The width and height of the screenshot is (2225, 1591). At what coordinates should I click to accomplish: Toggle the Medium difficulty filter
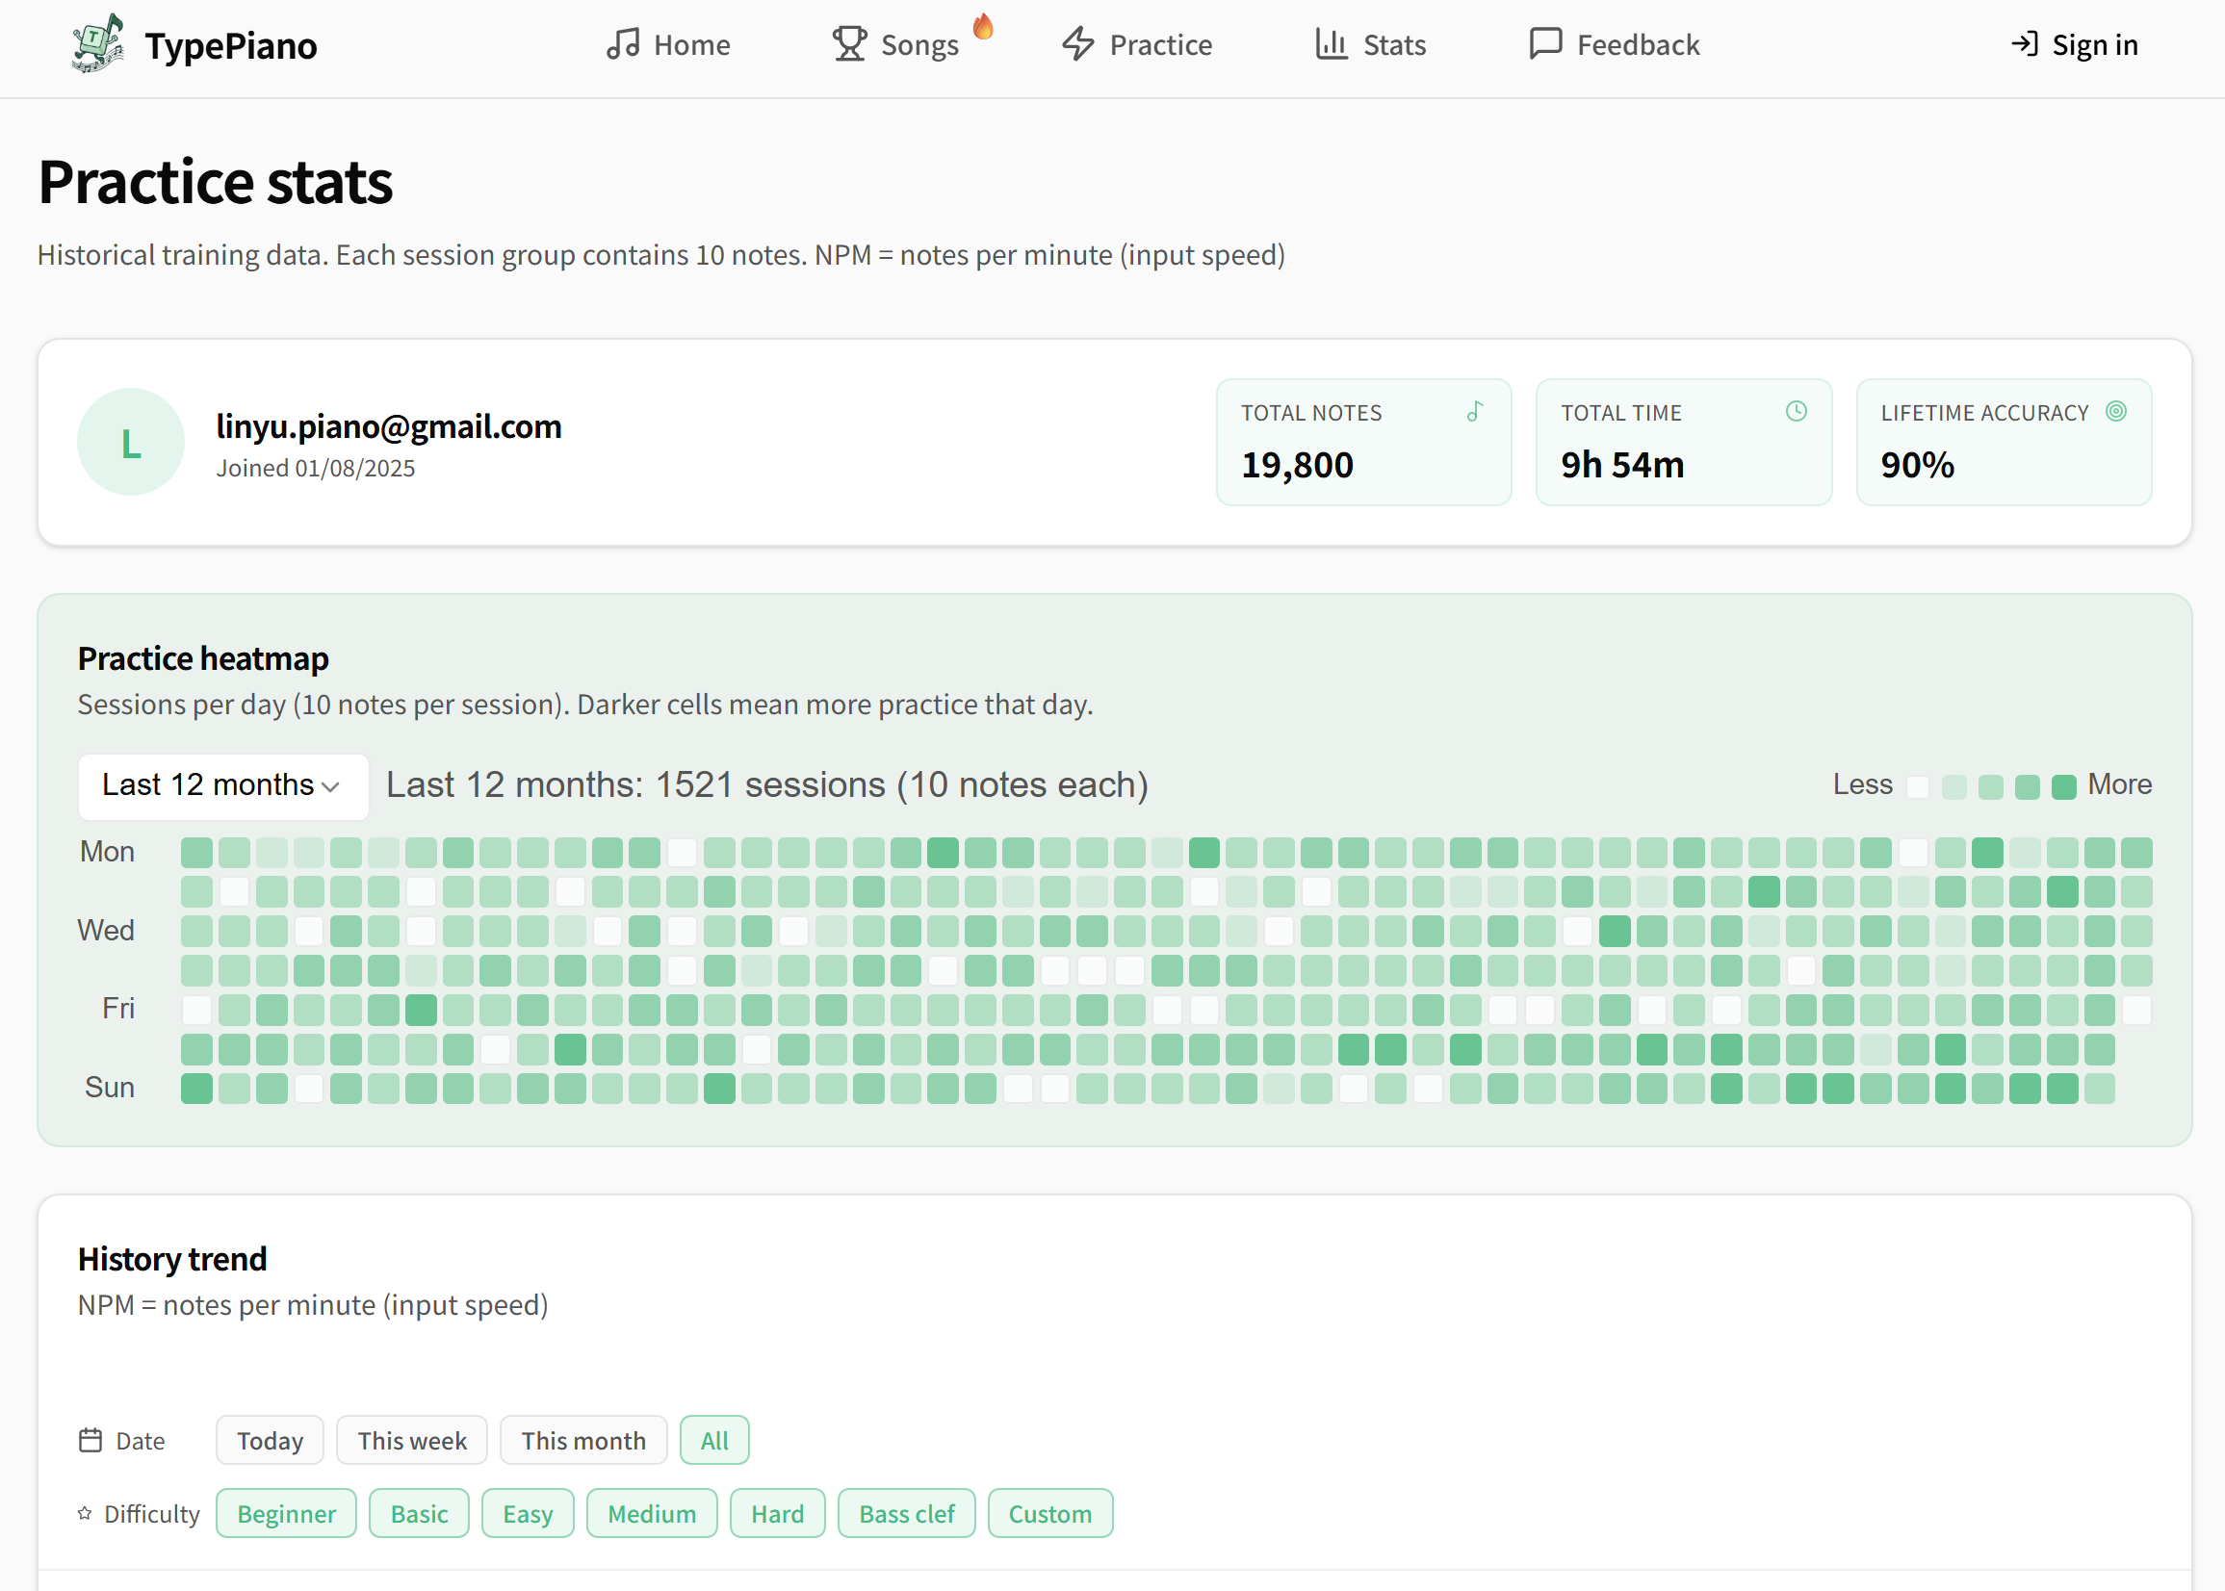[652, 1514]
